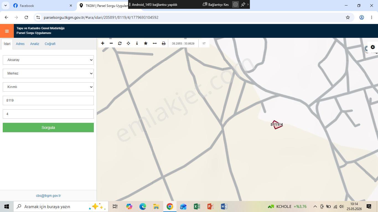The image size is (378, 212).
Task: Open the Windows Start menu
Action: [x=7, y=206]
